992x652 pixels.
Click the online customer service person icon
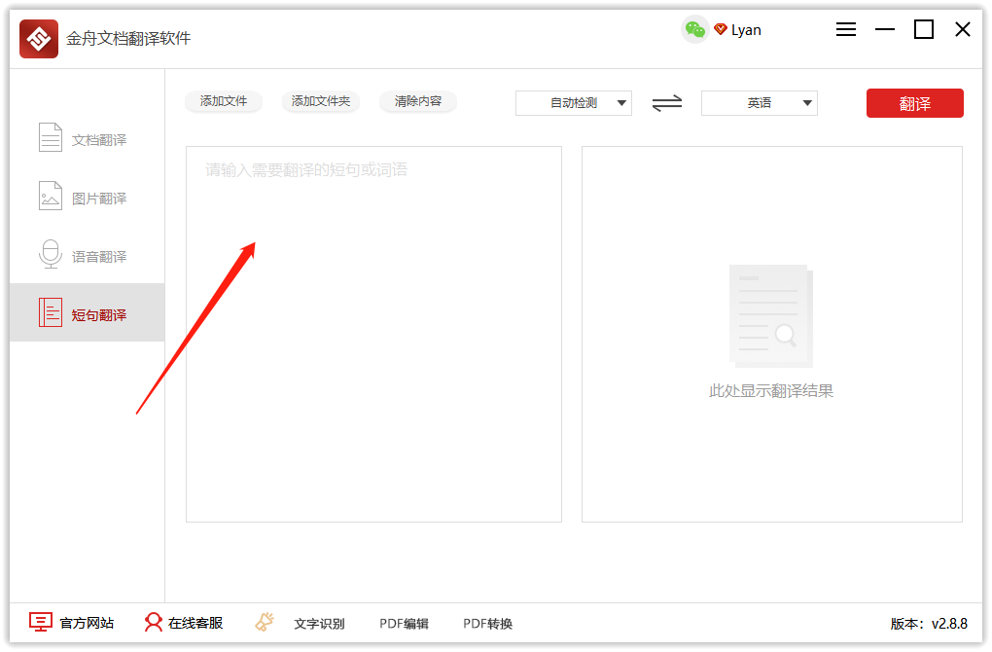153,622
